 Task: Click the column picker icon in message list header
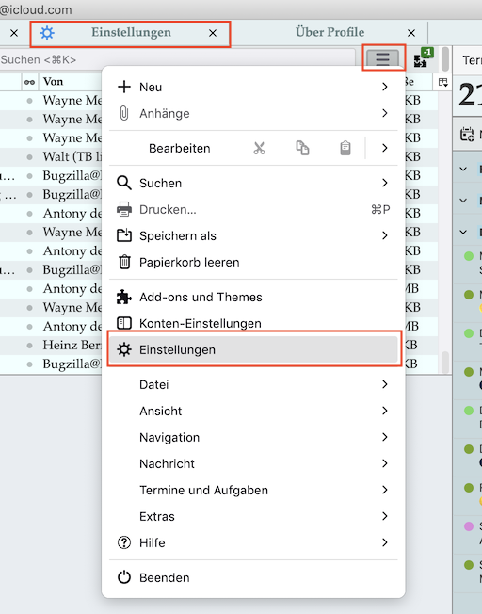(442, 82)
